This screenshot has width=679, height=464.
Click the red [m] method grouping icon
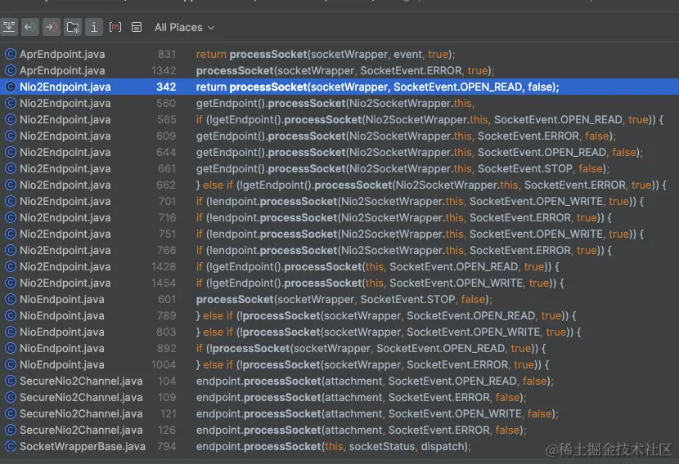point(115,27)
